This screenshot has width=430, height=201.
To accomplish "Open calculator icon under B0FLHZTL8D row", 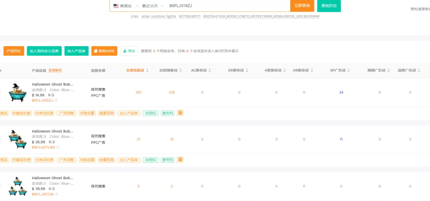I will pyautogui.click(x=180, y=160).
